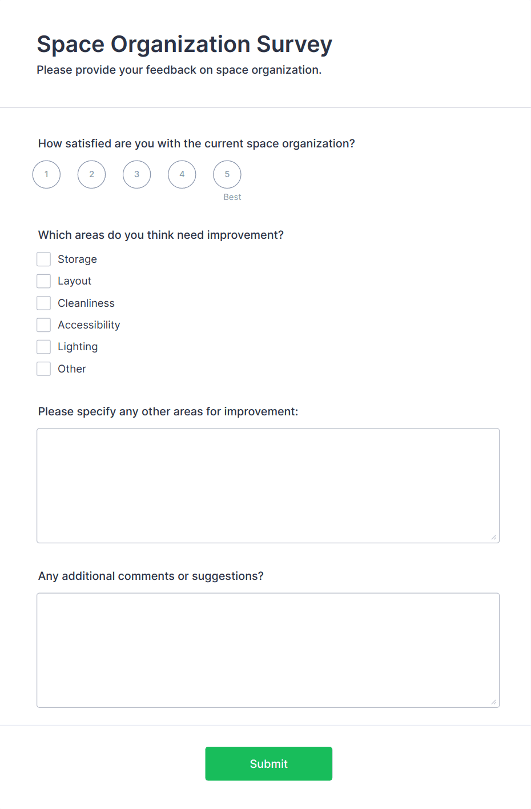Screen dimensions: 531x809
Task: Select satisfaction rating 2
Action: point(91,174)
